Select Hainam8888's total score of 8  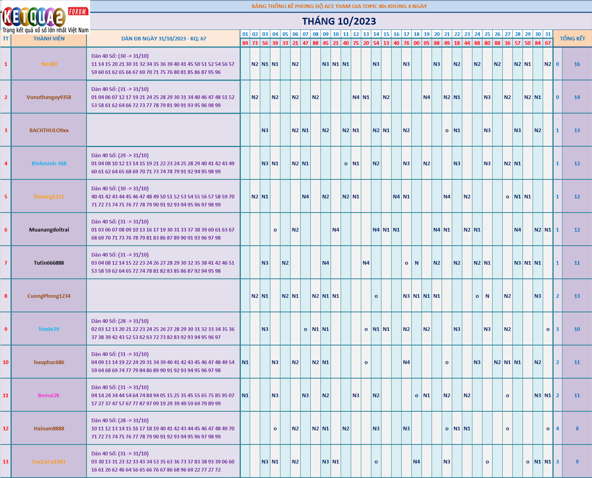click(x=577, y=429)
